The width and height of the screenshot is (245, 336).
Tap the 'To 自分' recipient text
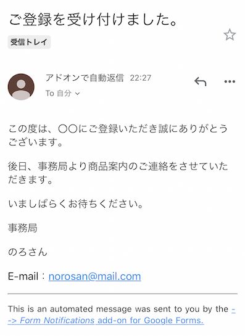pos(59,94)
